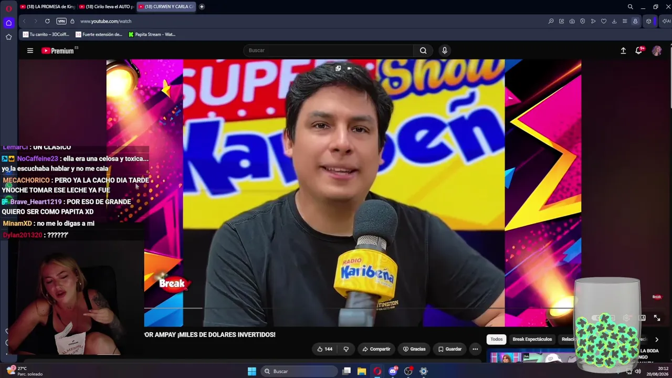Open a new browser tab
The height and width of the screenshot is (378, 672).
[202, 7]
